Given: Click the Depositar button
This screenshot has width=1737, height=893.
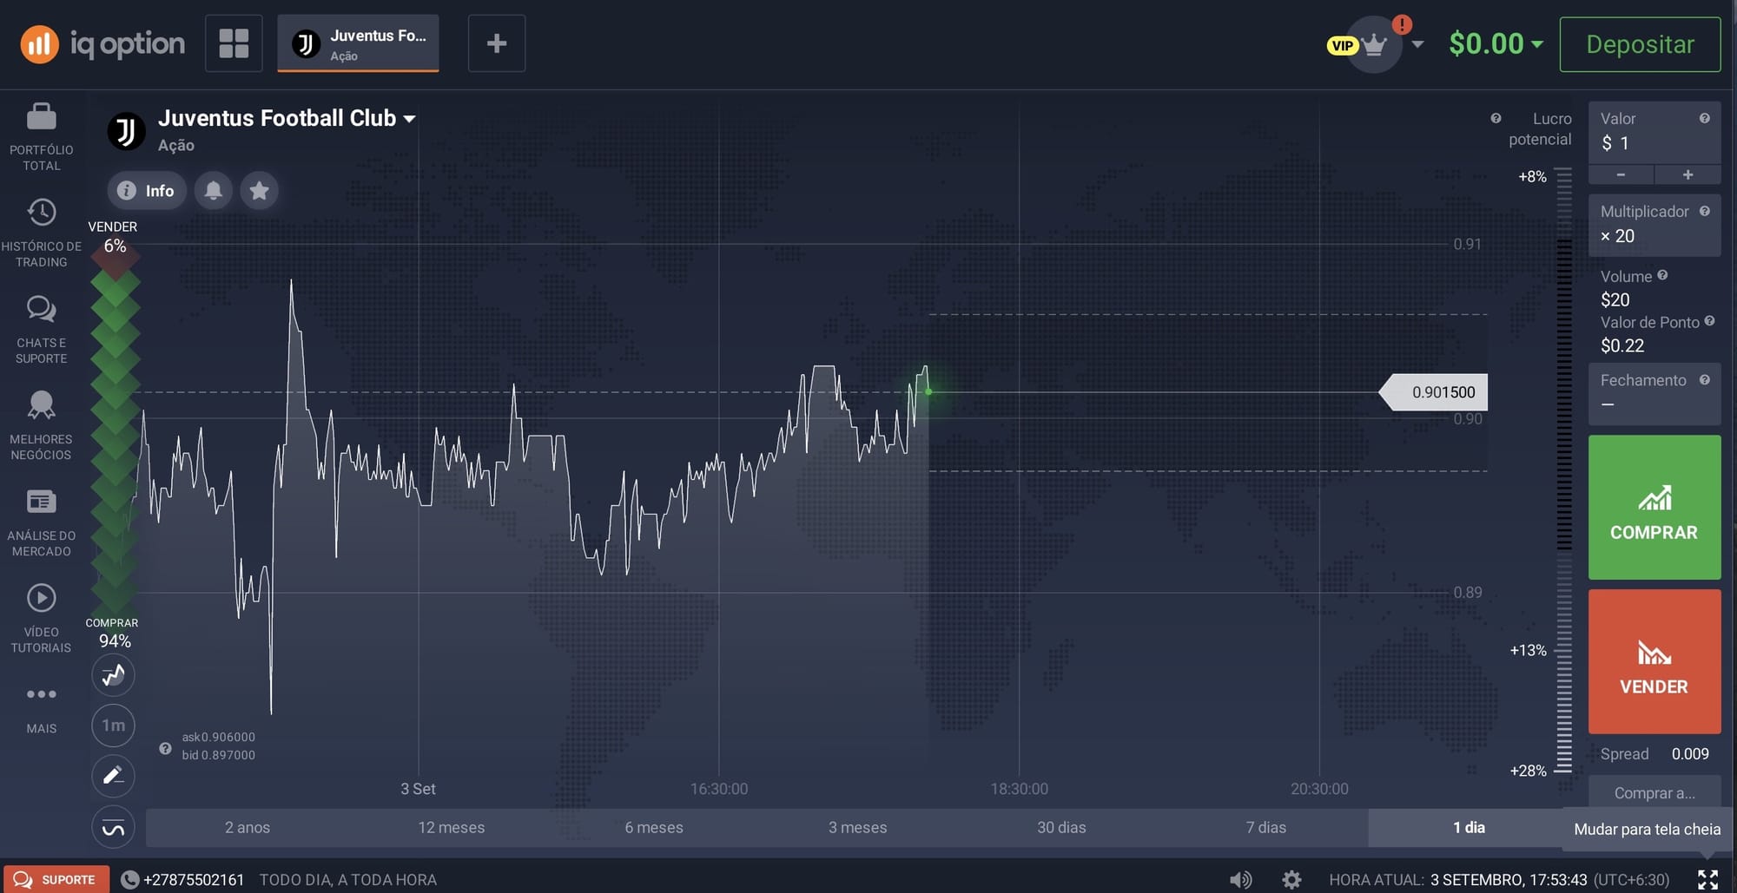Looking at the screenshot, I should tap(1640, 44).
